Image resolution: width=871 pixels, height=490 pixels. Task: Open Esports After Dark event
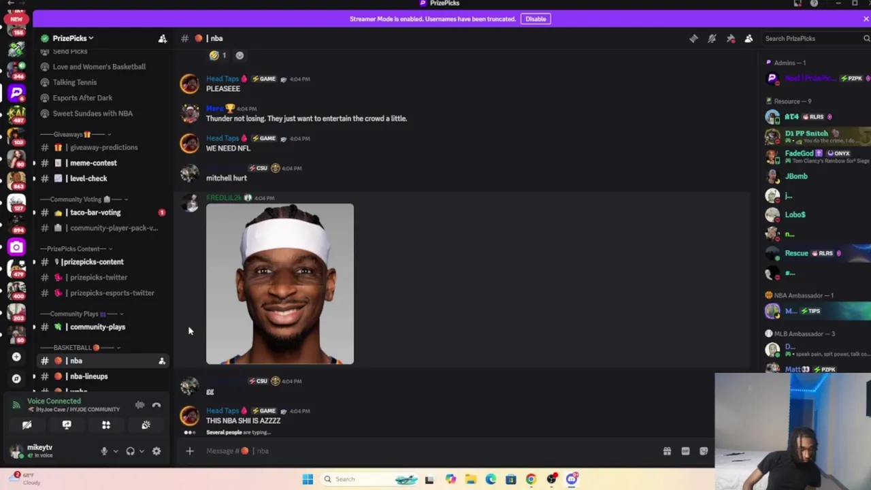82,98
